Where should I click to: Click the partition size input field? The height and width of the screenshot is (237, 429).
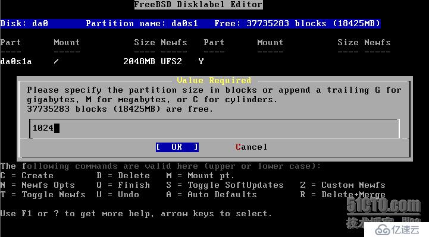214,128
